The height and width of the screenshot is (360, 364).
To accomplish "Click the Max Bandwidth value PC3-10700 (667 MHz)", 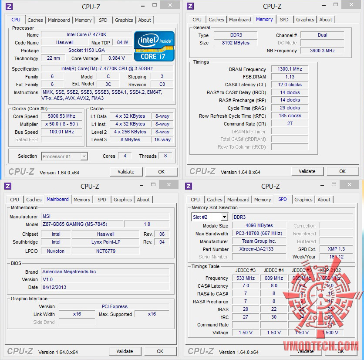I will click(x=259, y=233).
